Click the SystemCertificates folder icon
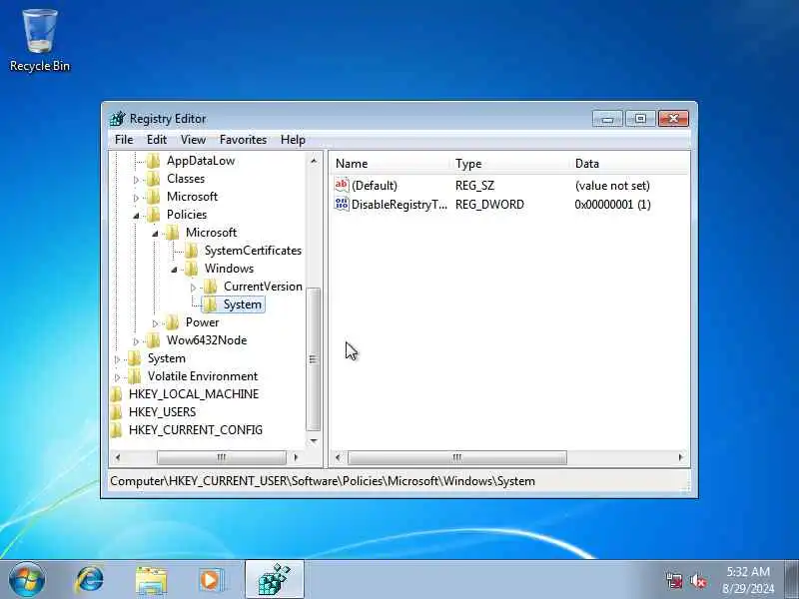 click(191, 251)
